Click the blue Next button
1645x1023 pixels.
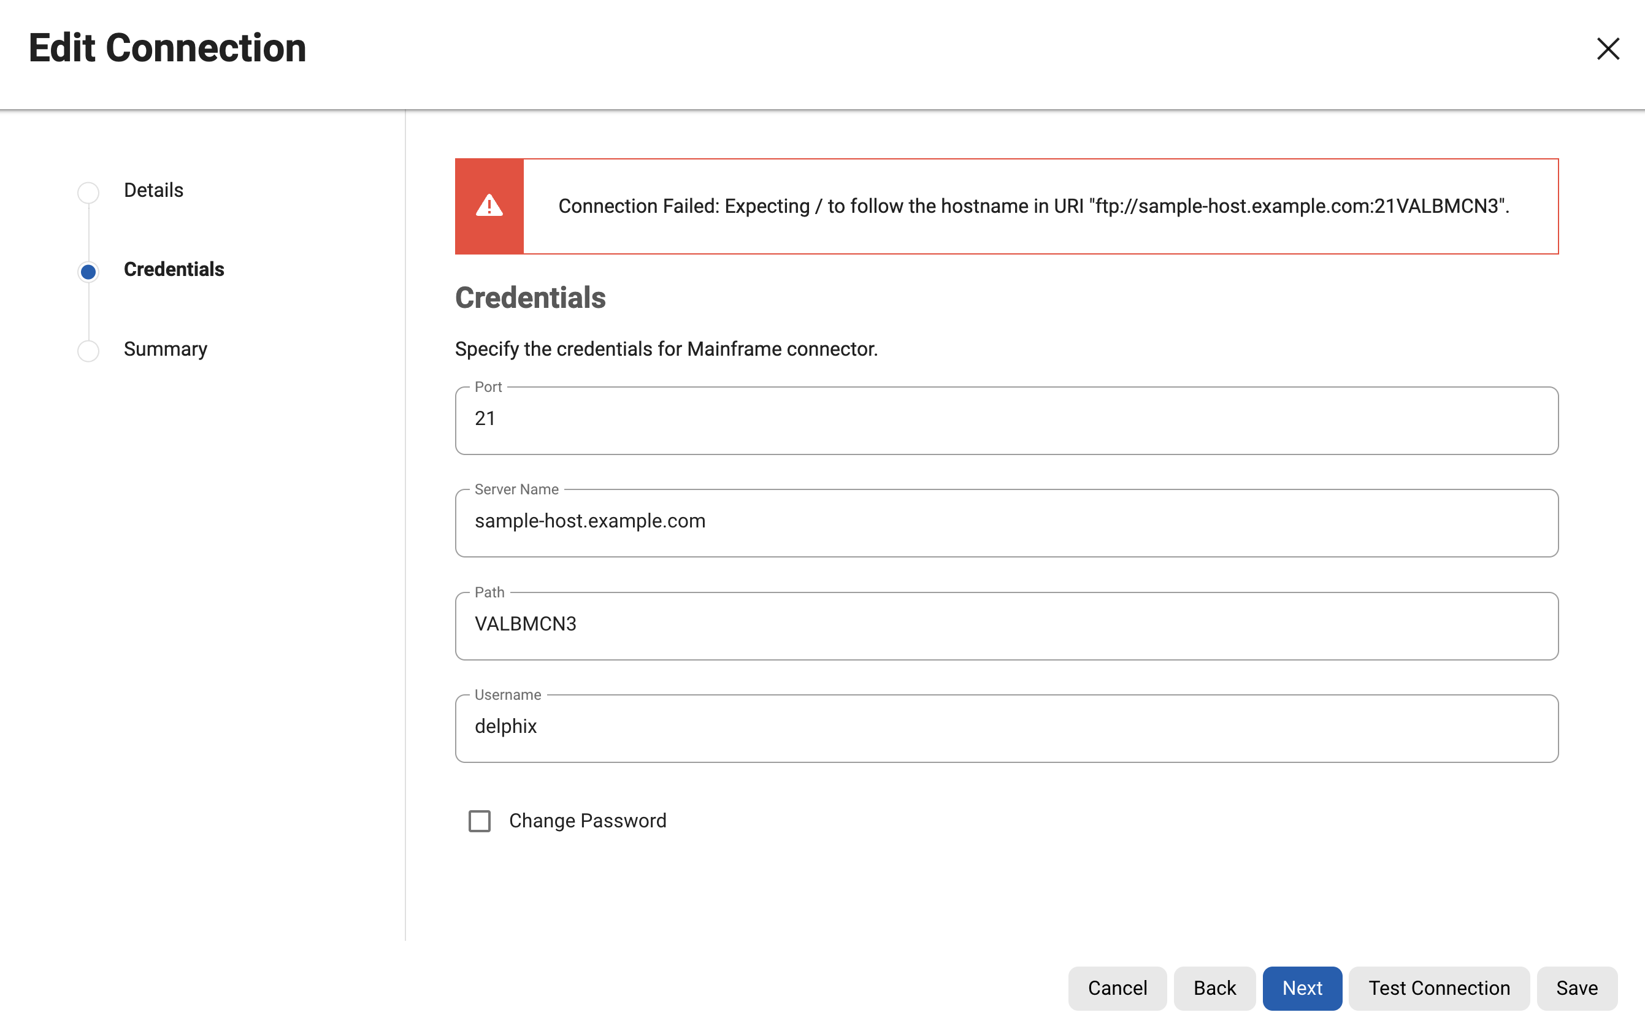click(x=1302, y=988)
